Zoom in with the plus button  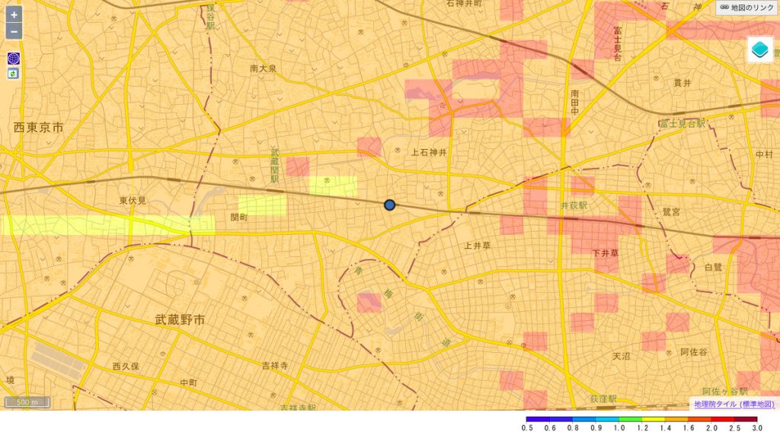(x=14, y=15)
